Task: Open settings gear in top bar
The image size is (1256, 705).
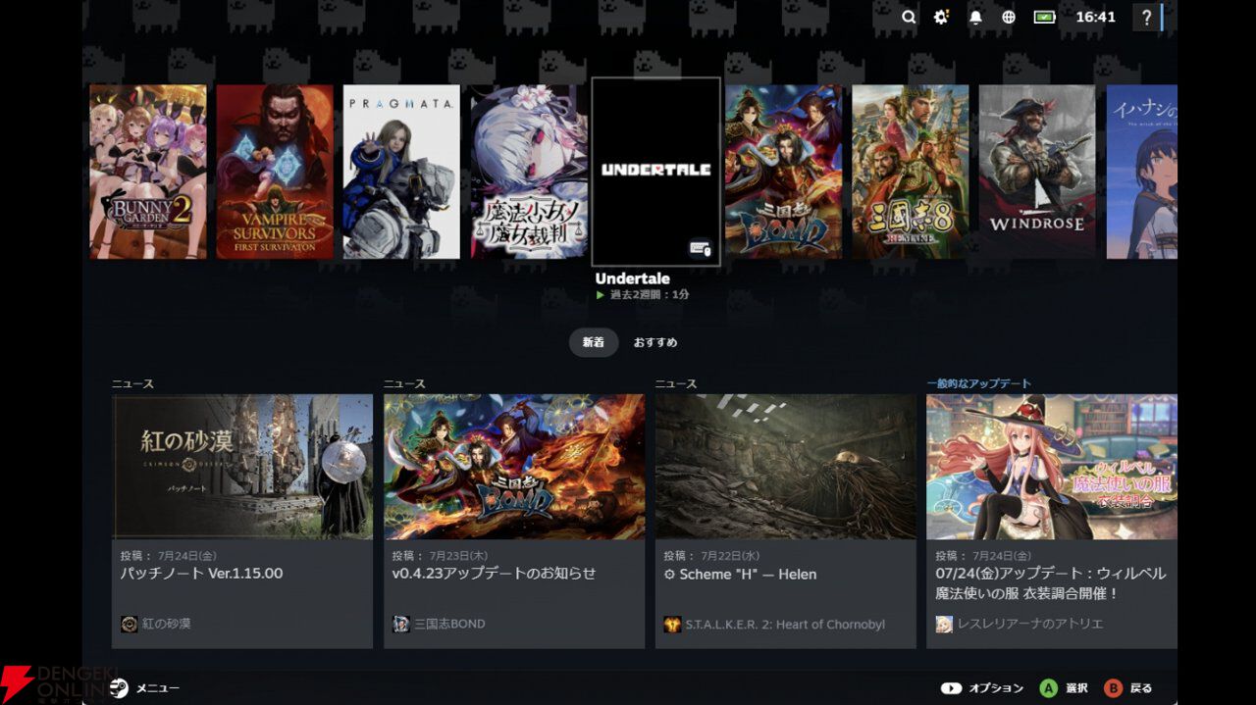Action: click(941, 17)
